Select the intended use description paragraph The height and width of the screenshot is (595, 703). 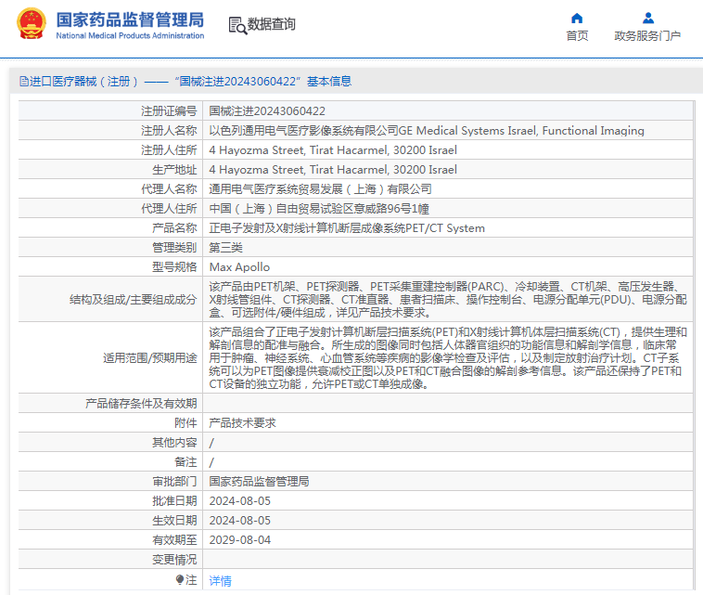point(448,357)
